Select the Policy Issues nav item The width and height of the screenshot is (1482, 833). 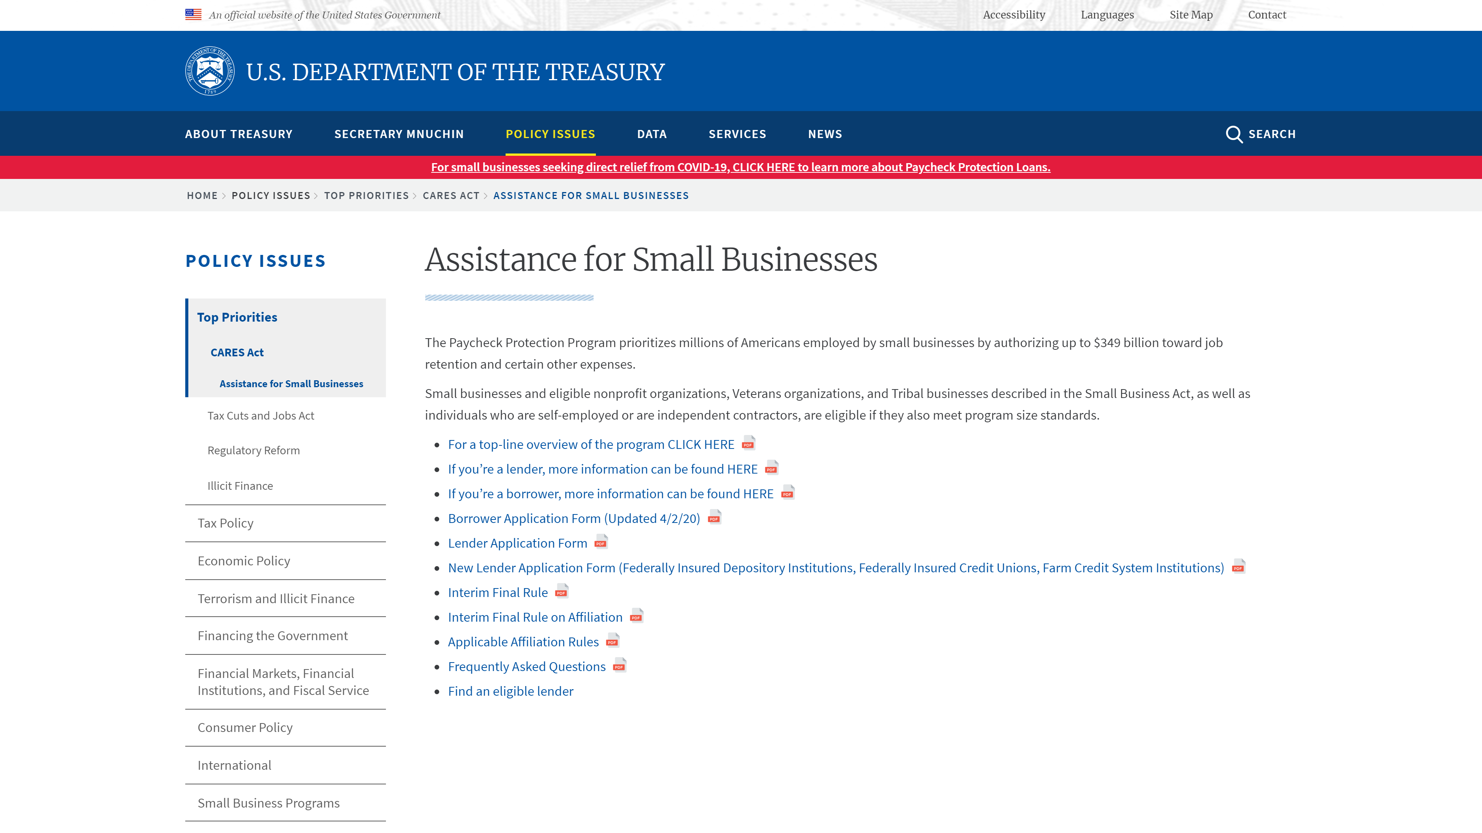(550, 134)
